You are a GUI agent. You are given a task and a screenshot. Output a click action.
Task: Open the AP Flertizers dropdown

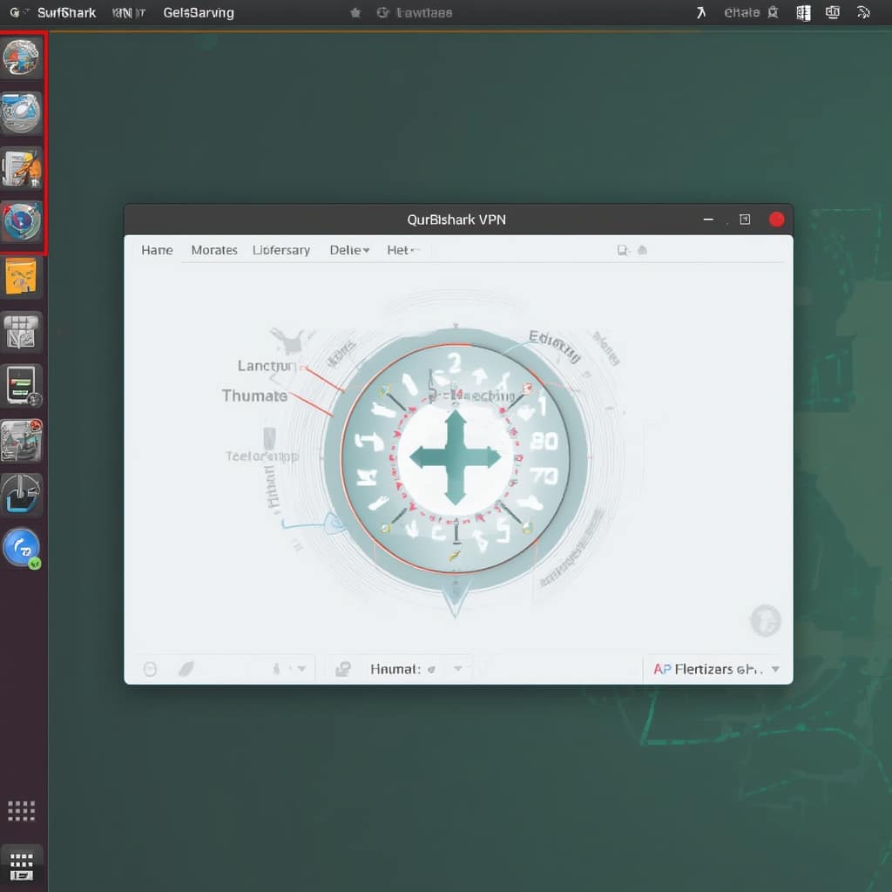pyautogui.click(x=716, y=669)
